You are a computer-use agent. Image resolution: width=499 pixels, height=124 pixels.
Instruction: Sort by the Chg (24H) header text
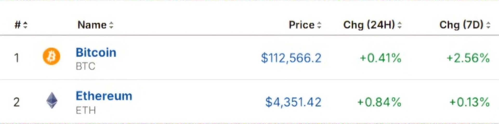(x=369, y=25)
